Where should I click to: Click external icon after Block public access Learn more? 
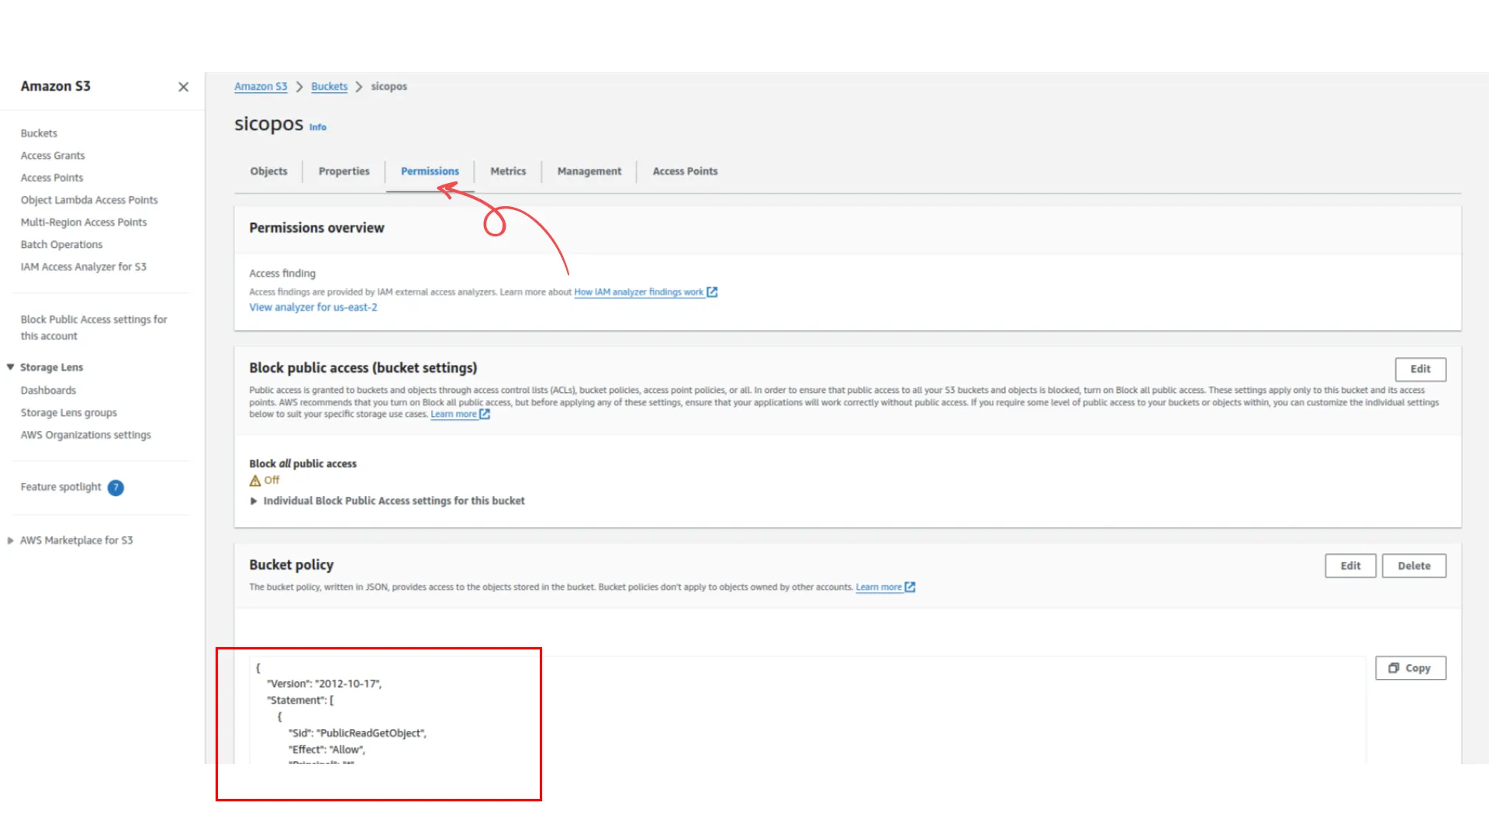click(485, 415)
